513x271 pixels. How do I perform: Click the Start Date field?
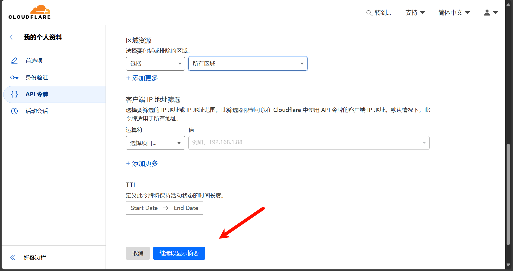(x=144, y=208)
